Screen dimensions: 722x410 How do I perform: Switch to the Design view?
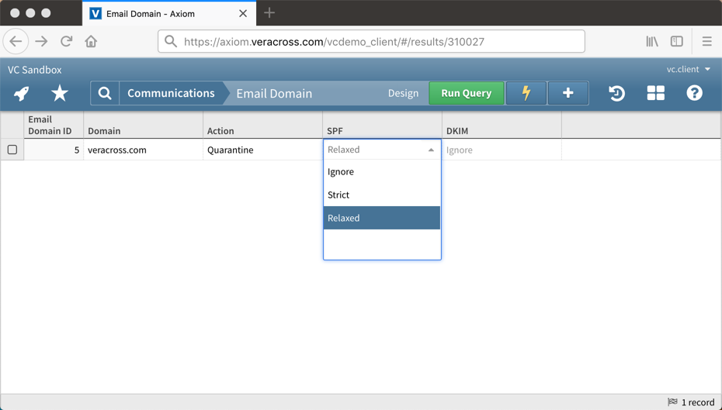[403, 93]
